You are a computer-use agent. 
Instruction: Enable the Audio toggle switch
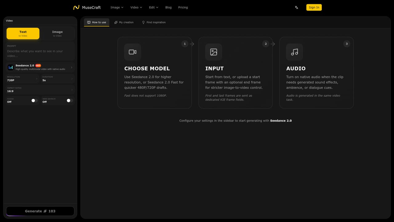34,101
